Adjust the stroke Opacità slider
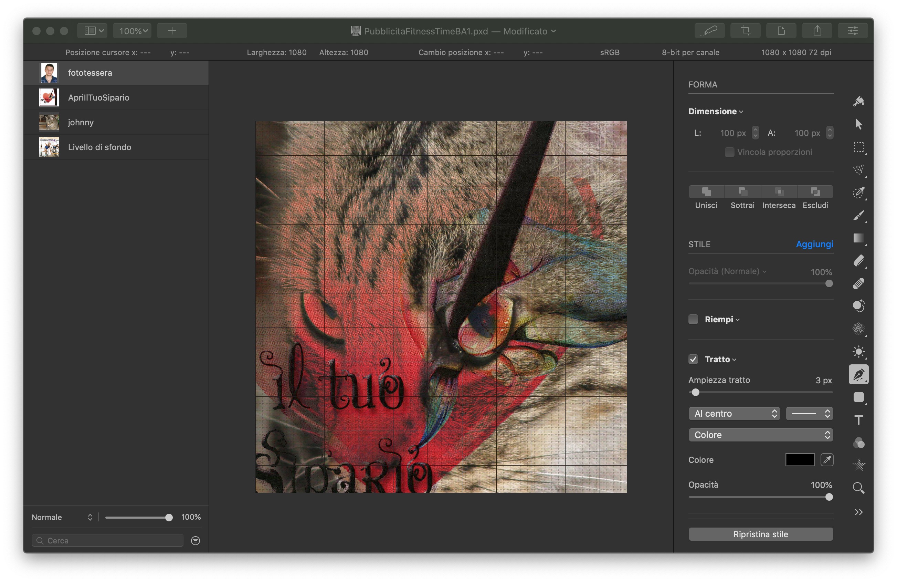897x582 pixels. coord(761,497)
